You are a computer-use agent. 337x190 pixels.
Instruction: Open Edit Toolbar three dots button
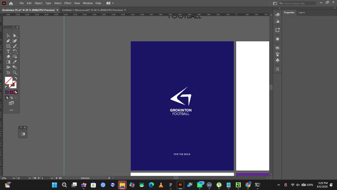tap(11, 110)
